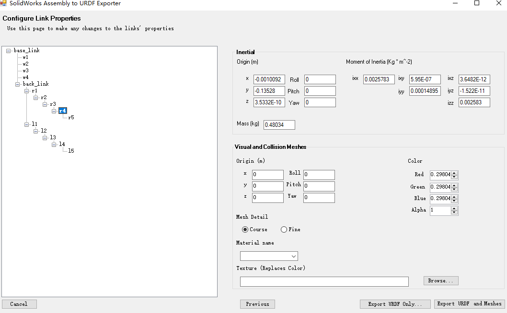Open the Material name dropdown

(293, 256)
